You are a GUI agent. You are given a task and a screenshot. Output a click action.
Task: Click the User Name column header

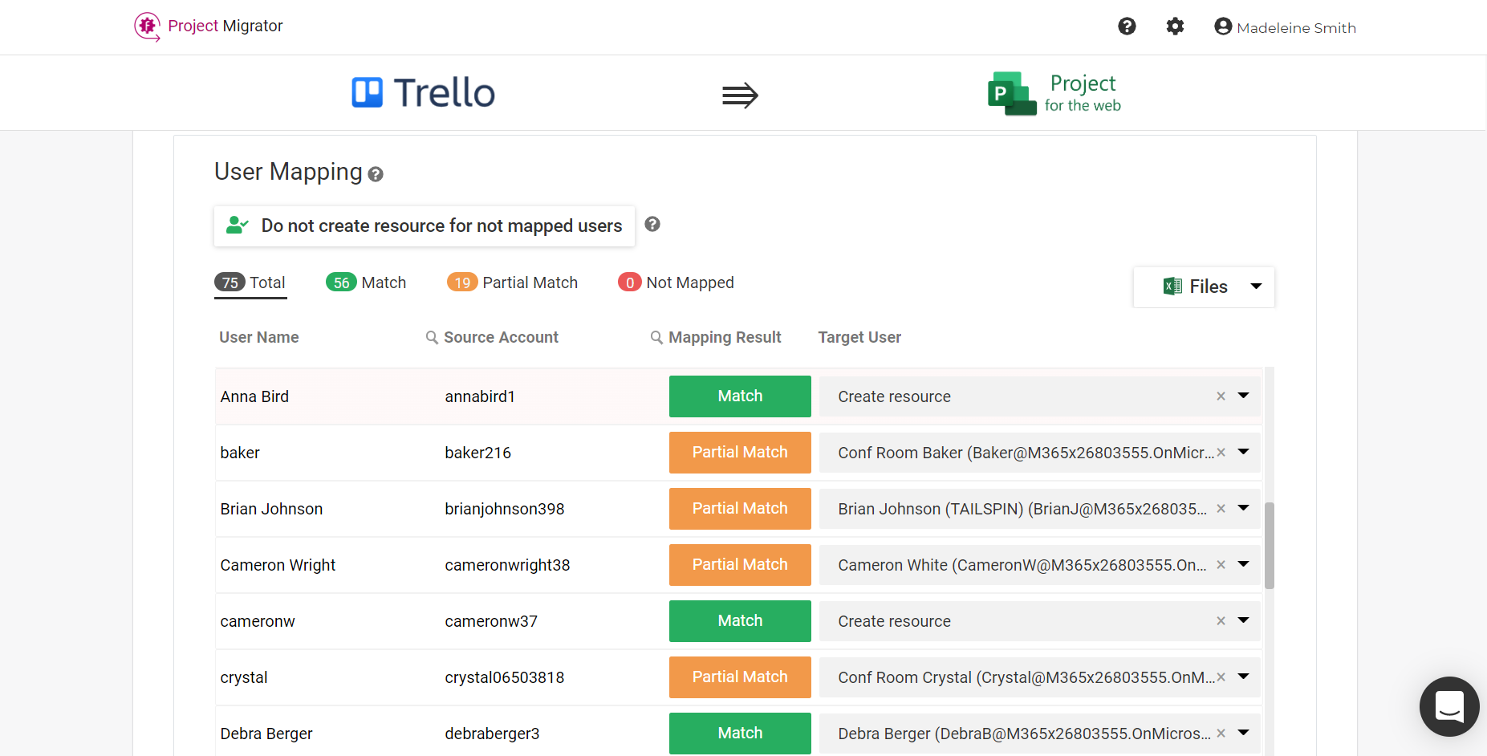(259, 337)
